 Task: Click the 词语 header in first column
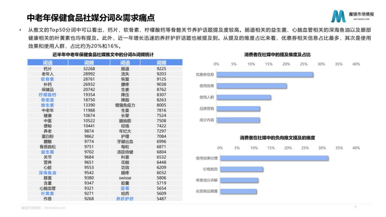(47, 63)
